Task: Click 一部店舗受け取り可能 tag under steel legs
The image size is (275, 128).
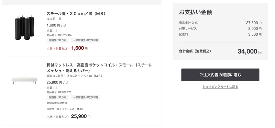Action: tap(86, 40)
